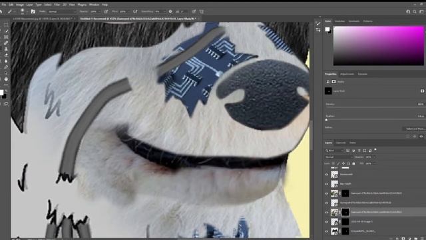The width and height of the screenshot is (426, 240).
Task: Open symmetry paint options icon
Action: (x=202, y=11)
